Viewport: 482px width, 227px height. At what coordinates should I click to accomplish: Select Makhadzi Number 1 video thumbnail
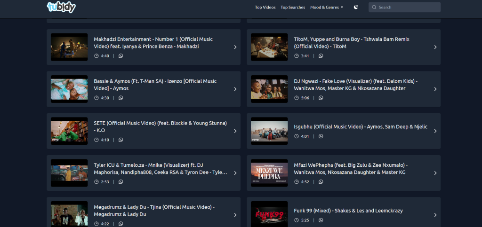69,47
